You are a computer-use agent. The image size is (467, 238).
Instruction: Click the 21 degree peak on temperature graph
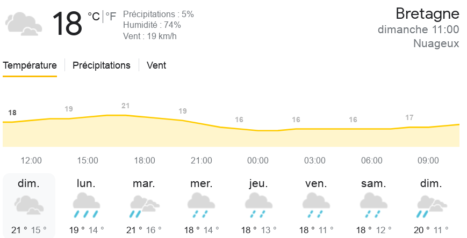pyautogui.click(x=126, y=106)
